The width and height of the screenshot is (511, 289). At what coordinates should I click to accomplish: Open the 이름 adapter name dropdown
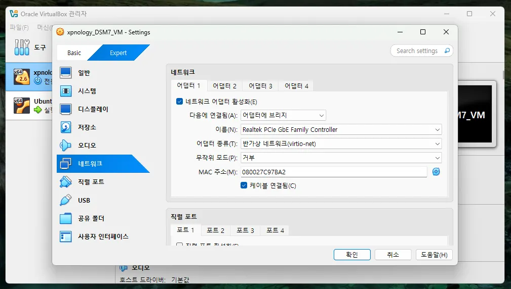341,129
